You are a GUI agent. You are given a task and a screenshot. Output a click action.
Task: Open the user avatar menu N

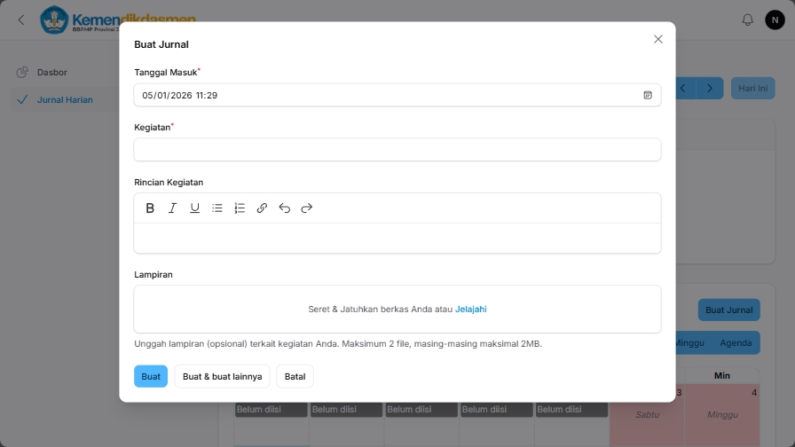point(775,20)
